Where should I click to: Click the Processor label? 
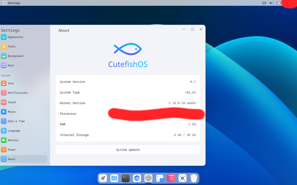(68, 114)
